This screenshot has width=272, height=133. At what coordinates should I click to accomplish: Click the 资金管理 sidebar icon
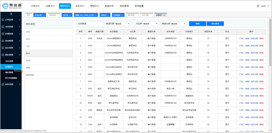(3, 41)
